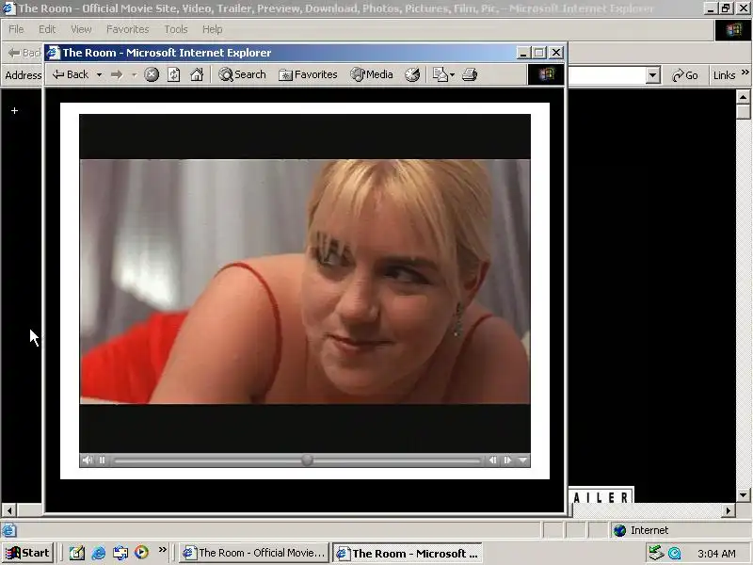Screen dimensions: 753x565
Task: Open the QuickTime player options menu arrow
Action: (x=522, y=460)
